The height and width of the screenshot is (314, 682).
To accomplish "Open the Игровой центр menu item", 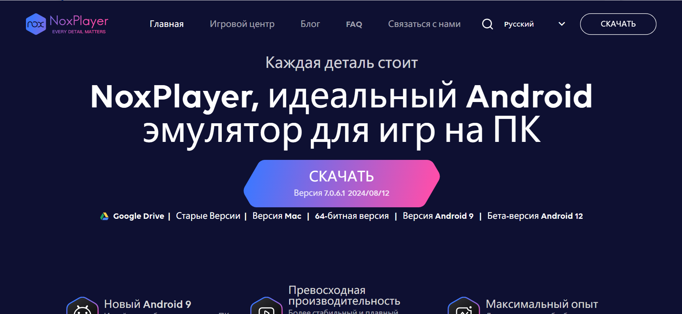I will [x=242, y=24].
